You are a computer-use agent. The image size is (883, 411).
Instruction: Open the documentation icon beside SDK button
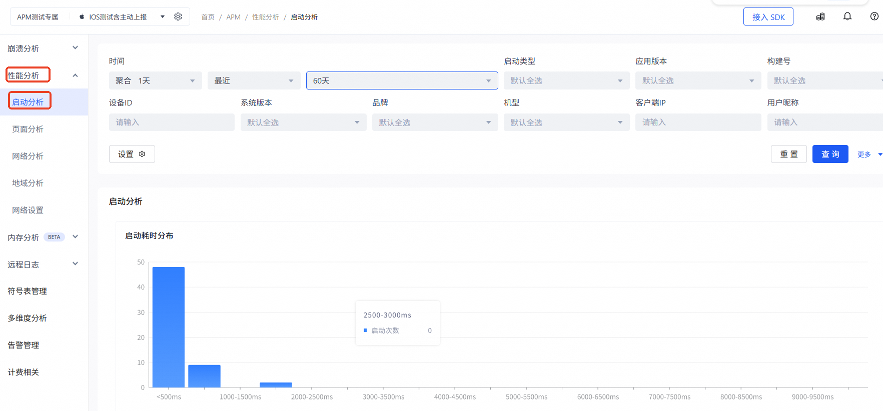(820, 17)
